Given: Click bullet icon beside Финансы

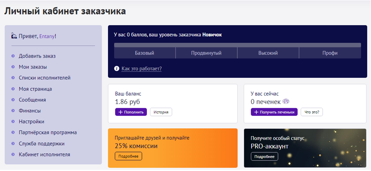Looking at the screenshot, I should click(13, 111).
